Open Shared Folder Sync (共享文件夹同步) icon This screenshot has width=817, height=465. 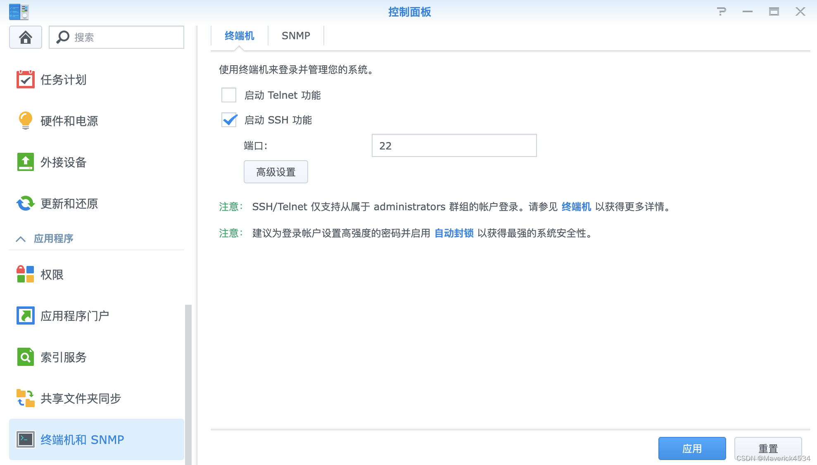point(25,398)
